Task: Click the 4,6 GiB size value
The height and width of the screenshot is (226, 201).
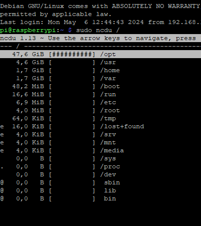Action: click(x=30, y=62)
